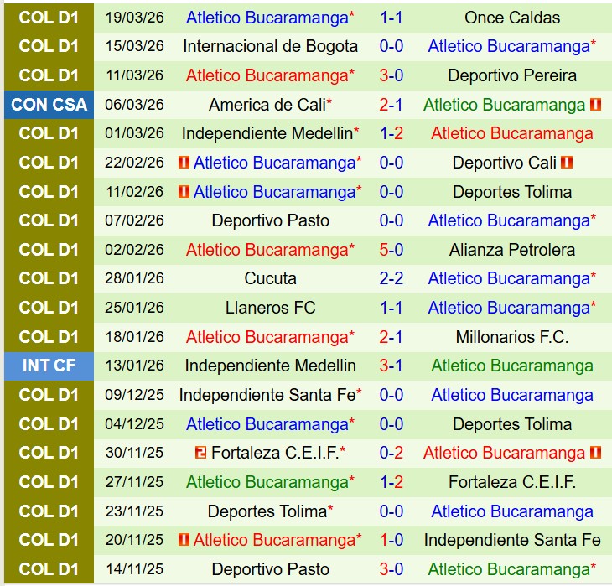The width and height of the screenshot is (612, 586).
Task: Click red card icon after Atletico Bucaramanga, 30/11/25 row
Action: [x=596, y=453]
